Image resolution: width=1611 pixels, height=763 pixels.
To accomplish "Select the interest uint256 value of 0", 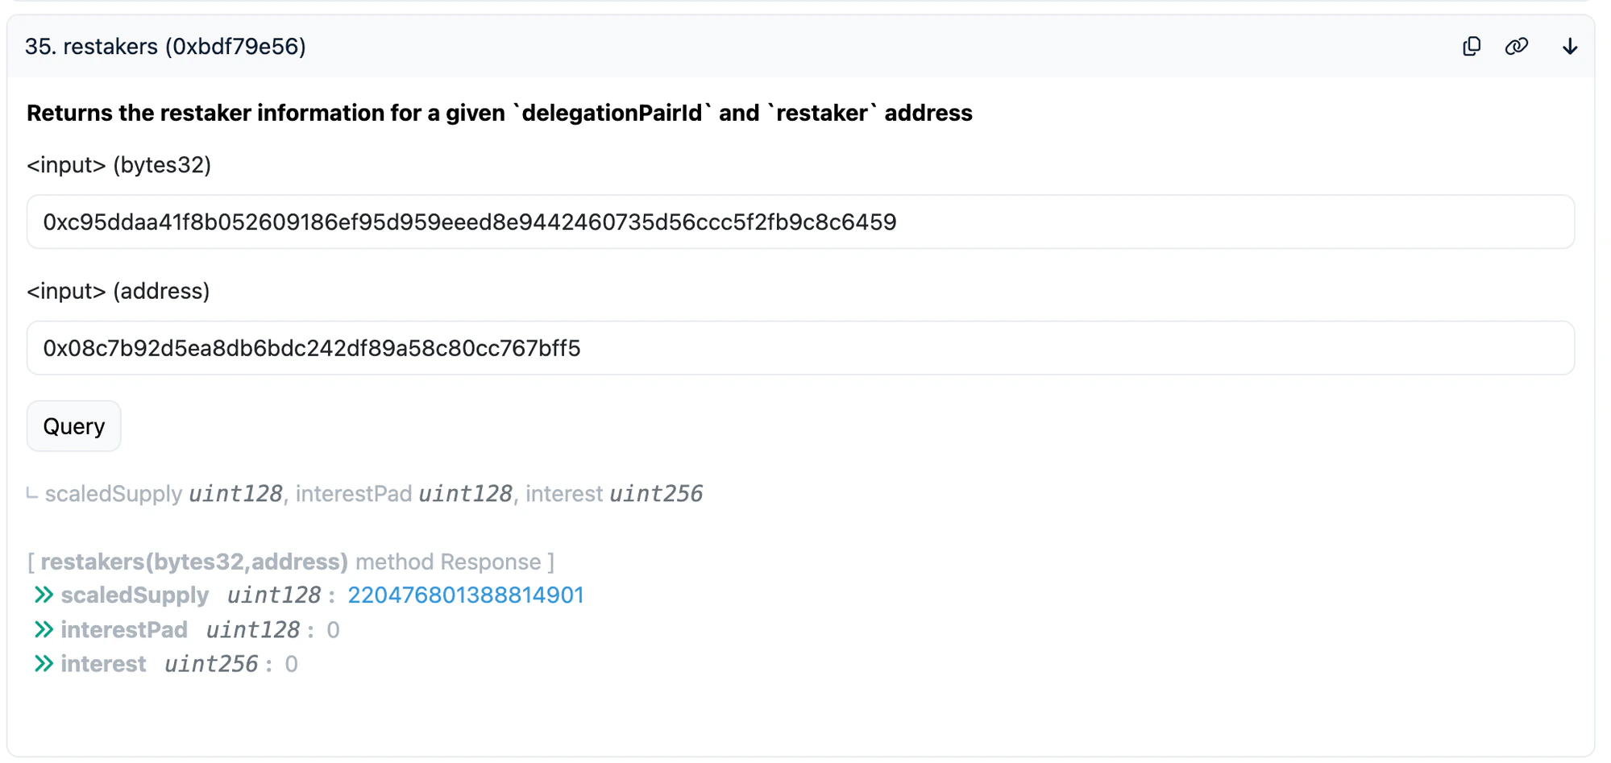I will point(292,663).
